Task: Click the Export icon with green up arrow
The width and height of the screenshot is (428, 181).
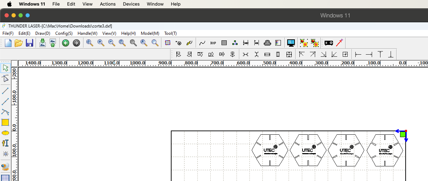Action: 52,43
